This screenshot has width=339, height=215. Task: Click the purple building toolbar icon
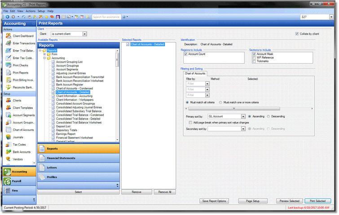point(58,17)
